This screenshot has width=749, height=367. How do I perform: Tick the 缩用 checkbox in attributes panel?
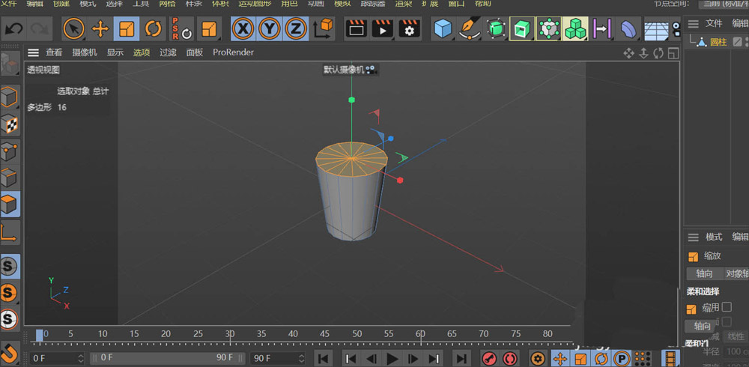(x=726, y=307)
